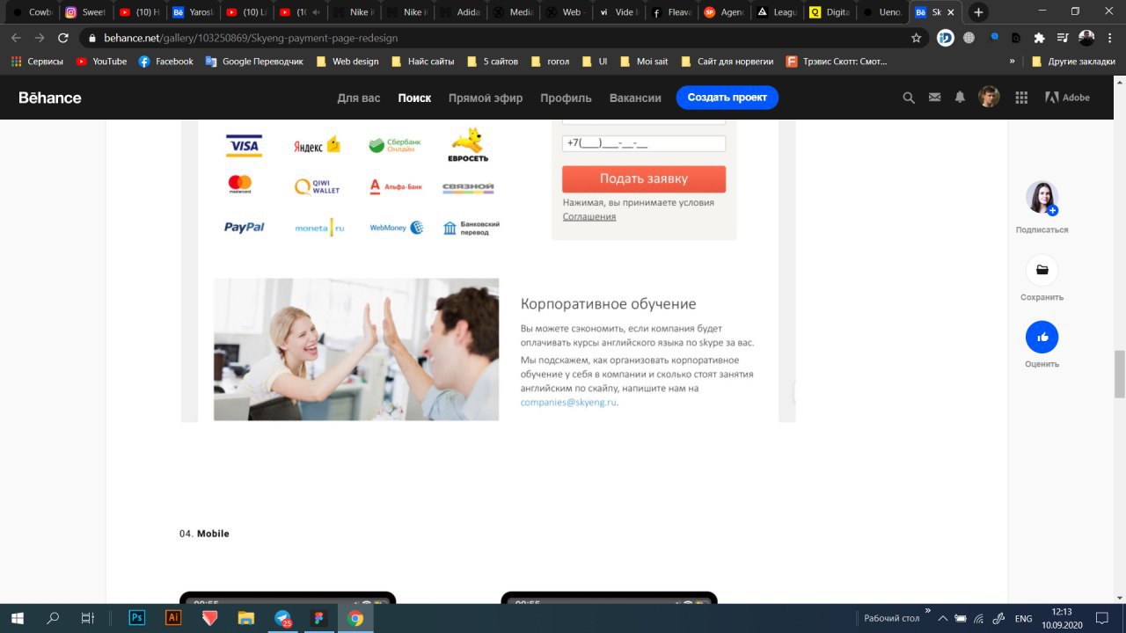This screenshot has width=1126, height=633.
Task: Close the active Behance Skyeng tab
Action: pyautogui.click(x=950, y=12)
